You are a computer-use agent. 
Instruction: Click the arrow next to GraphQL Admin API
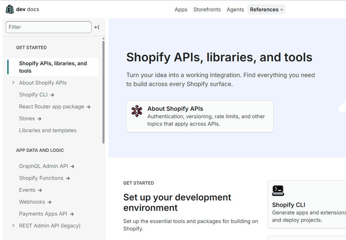tap(72, 166)
